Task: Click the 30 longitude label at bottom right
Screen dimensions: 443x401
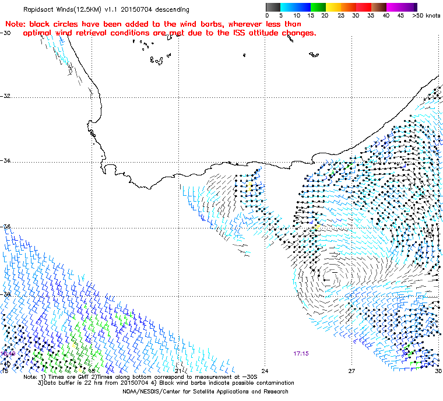Action: (x=438, y=371)
